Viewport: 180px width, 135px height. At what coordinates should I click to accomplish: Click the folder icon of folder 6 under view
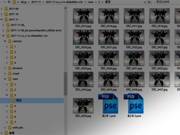coord(12,117)
